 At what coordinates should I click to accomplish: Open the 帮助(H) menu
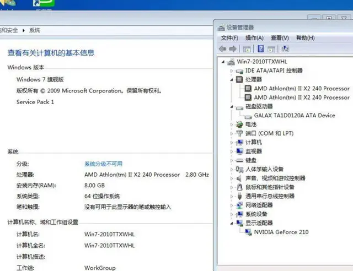[305, 38]
